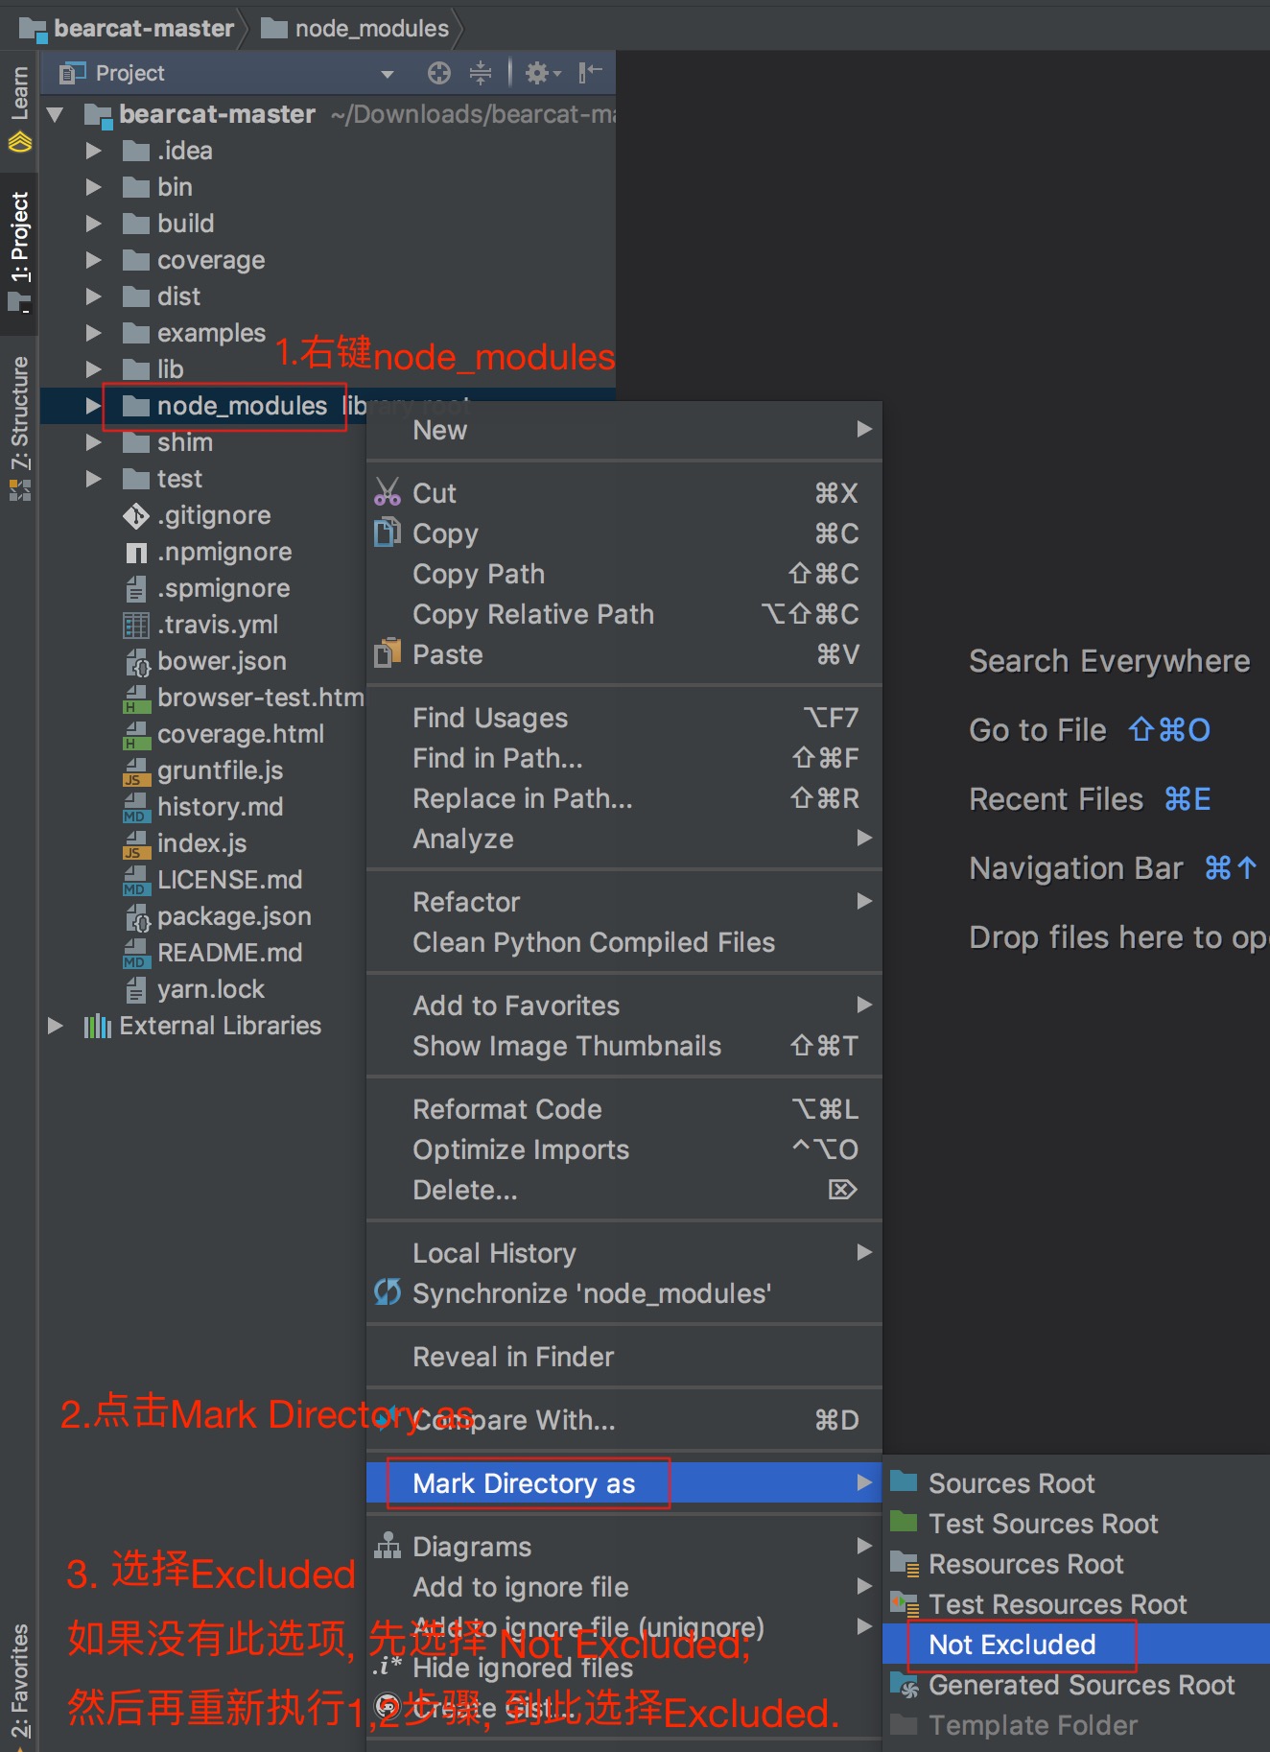Click the Cut scissors icon in context menu
Viewport: 1270px width, 1752px height.
[388, 492]
